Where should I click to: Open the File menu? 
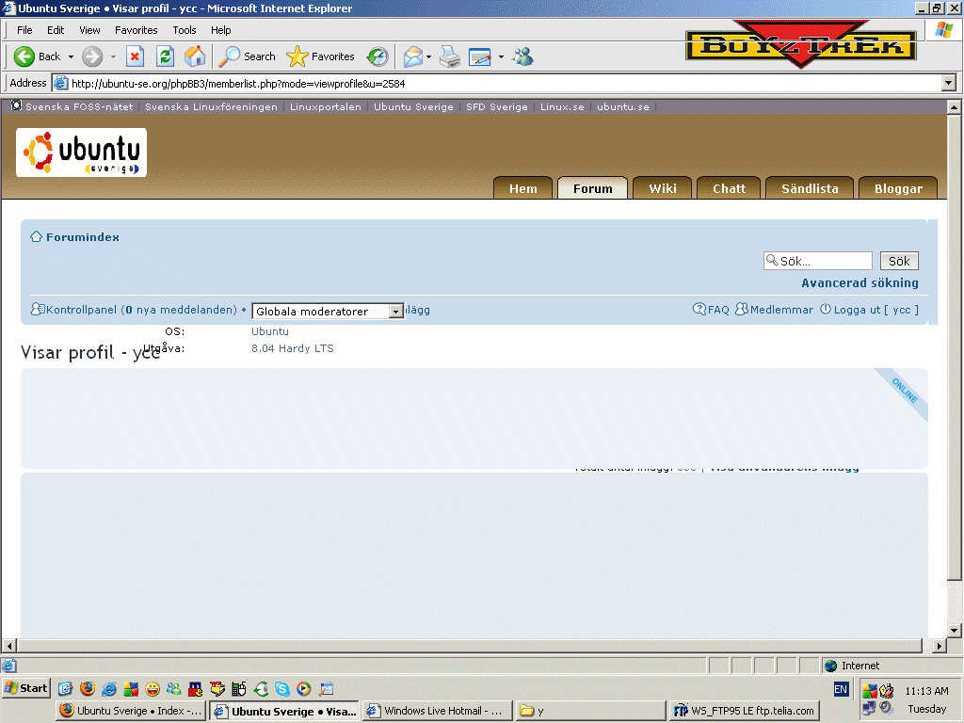(x=24, y=30)
